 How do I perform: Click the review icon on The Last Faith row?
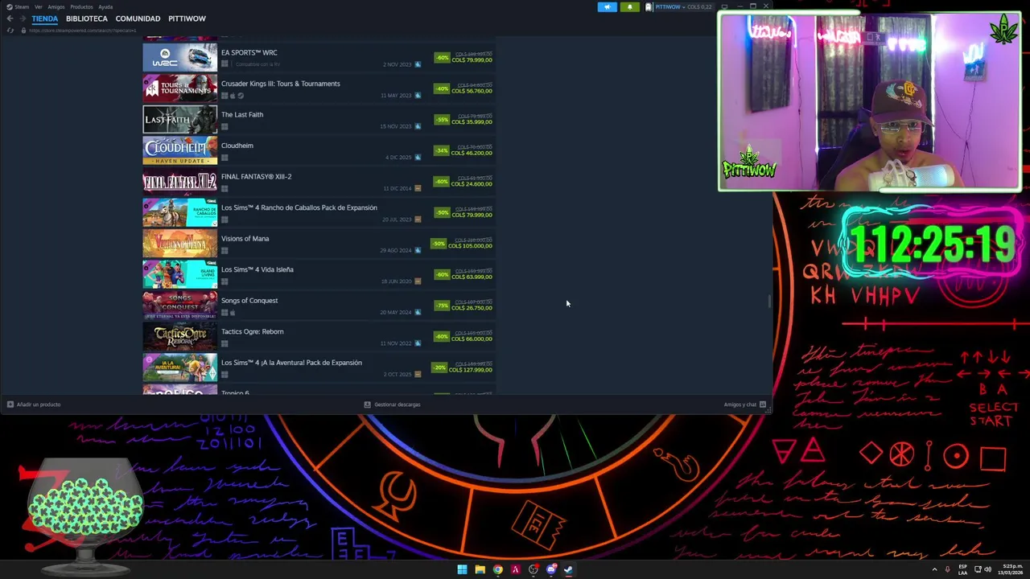[x=418, y=126]
